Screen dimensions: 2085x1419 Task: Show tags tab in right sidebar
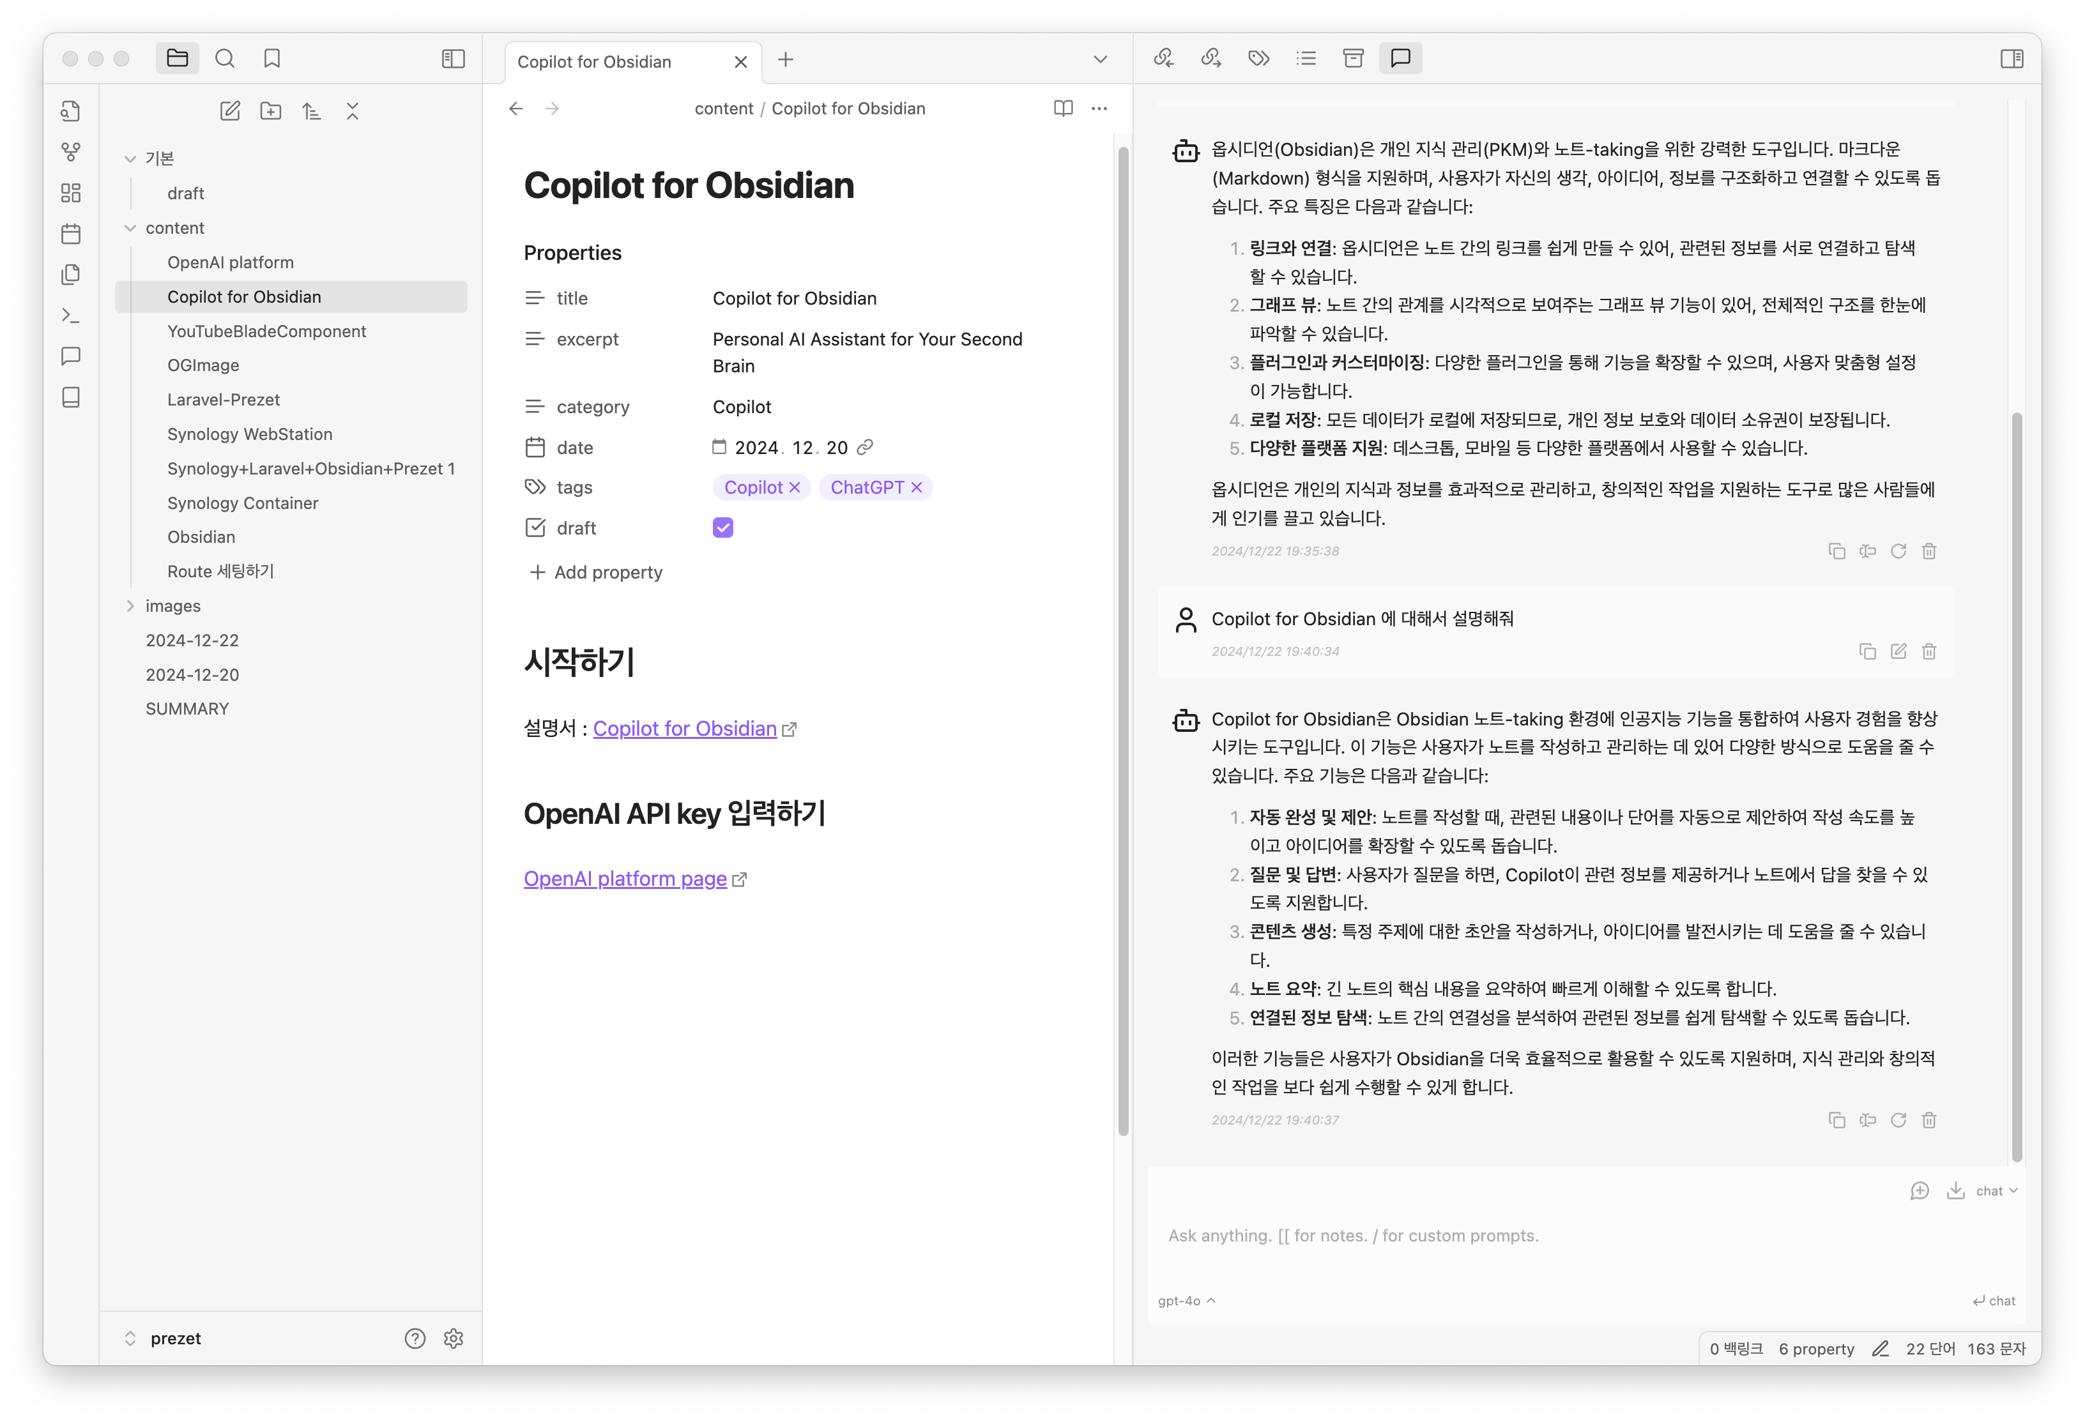(x=1258, y=58)
